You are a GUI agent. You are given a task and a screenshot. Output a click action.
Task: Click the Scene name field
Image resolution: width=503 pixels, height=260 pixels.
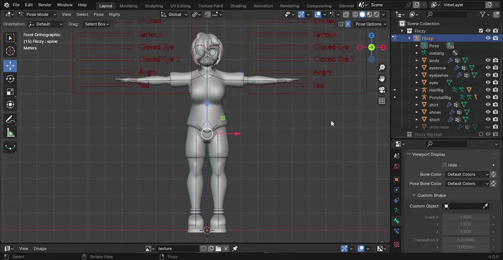387,5
